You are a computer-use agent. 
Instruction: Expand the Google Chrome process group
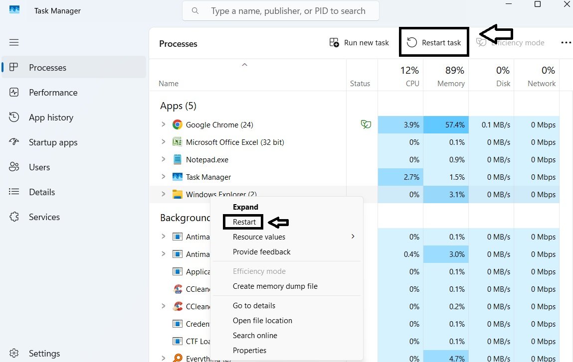[x=164, y=124]
